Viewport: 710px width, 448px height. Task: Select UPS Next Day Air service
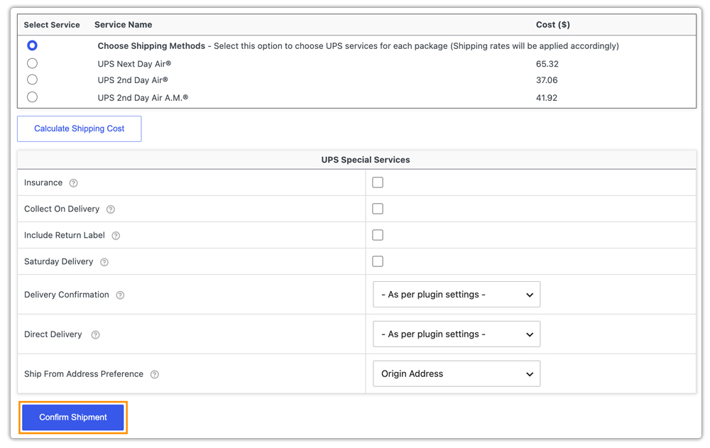32,63
